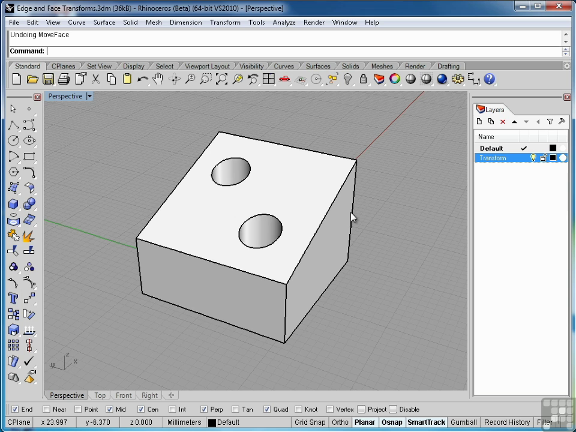The width and height of the screenshot is (576, 432).
Task: Open the Analyze menu
Action: (284, 22)
